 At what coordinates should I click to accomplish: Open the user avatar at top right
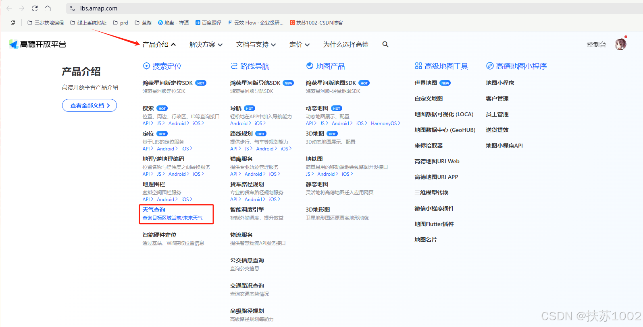pos(620,44)
